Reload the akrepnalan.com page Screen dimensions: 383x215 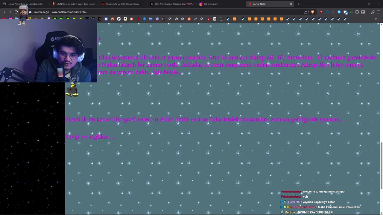[x=16, y=12]
